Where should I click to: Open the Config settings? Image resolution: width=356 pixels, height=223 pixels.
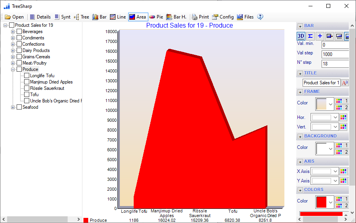(223, 17)
